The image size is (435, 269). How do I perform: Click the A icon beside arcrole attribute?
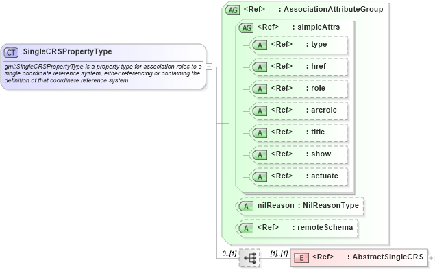click(260, 111)
